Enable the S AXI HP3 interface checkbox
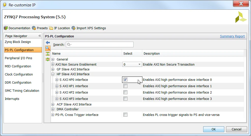This screenshot has height=136, width=251. (x=125, y=99)
